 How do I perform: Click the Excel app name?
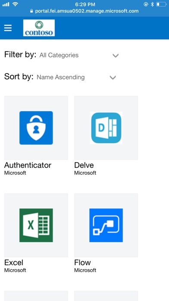click(x=14, y=263)
